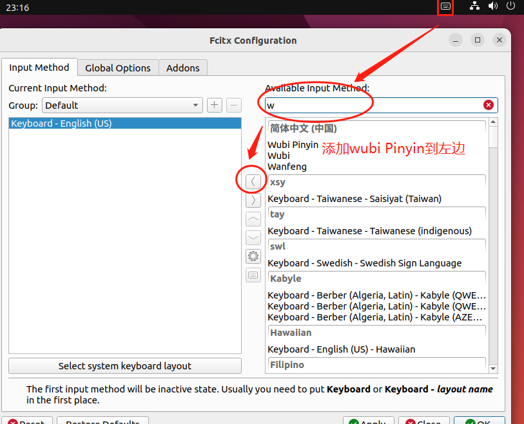Maximize the Fcitx Configuration window
Viewport: 524px width, 424px height.
pyautogui.click(x=478, y=41)
